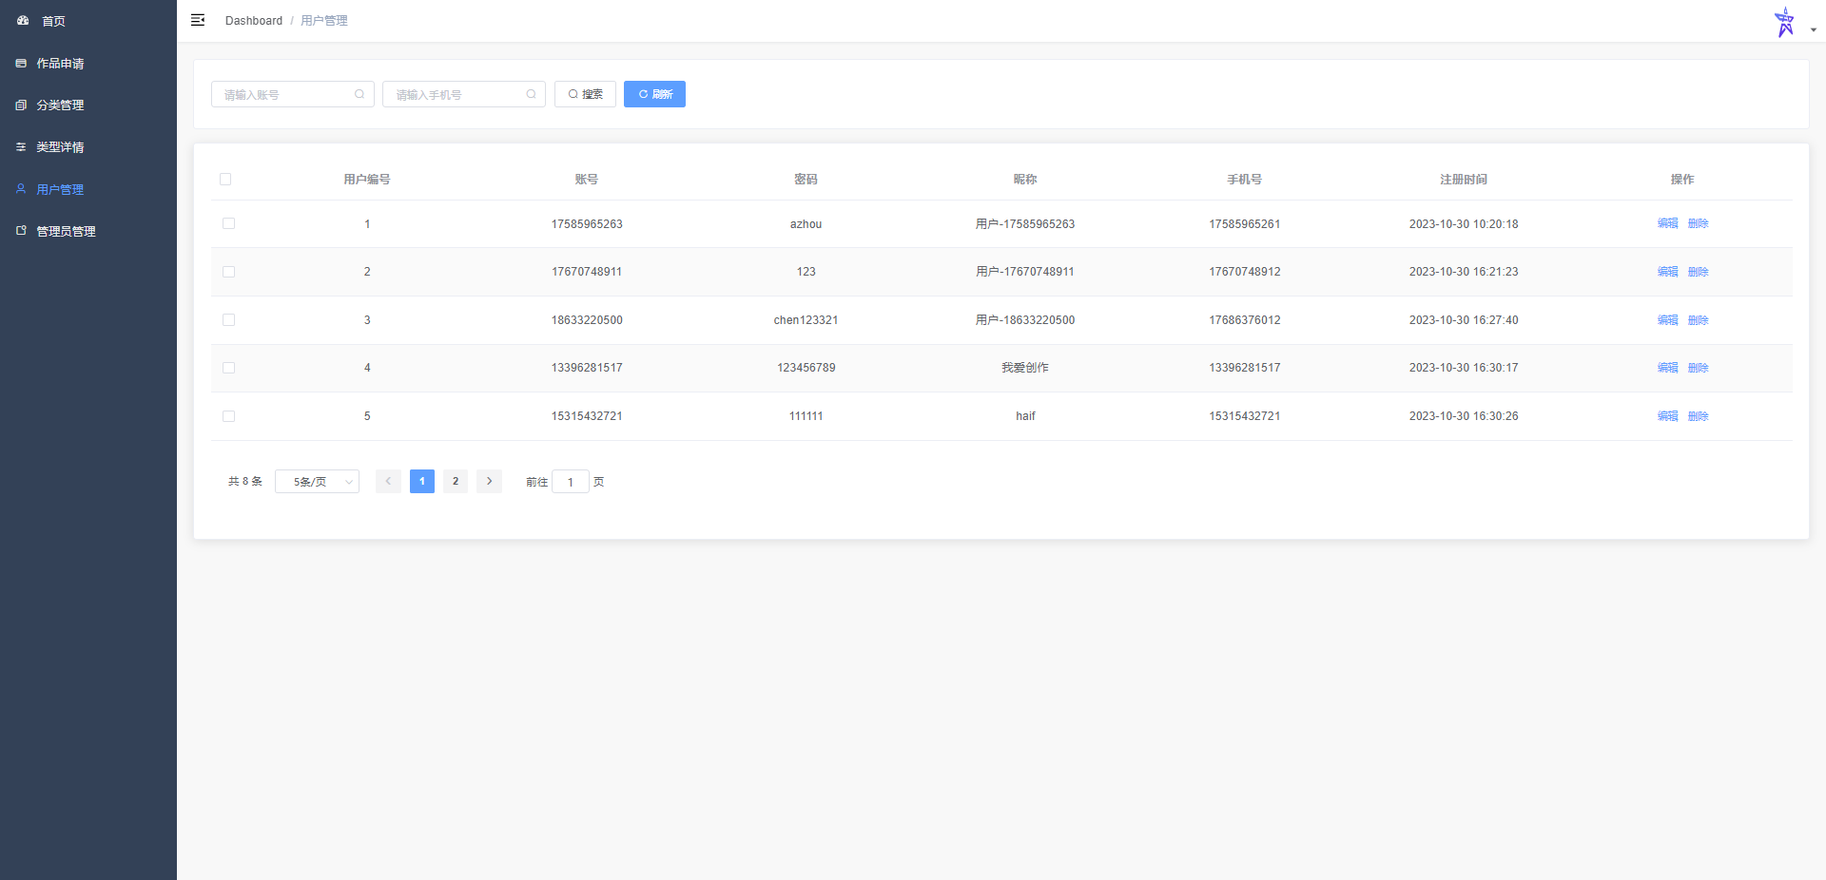Image resolution: width=1826 pixels, height=880 pixels.
Task: Click password cell chen123321
Action: click(806, 320)
